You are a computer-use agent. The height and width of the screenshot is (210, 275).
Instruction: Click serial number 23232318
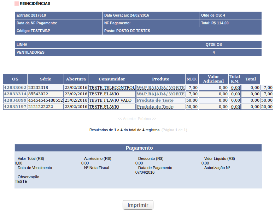[x=38, y=88]
